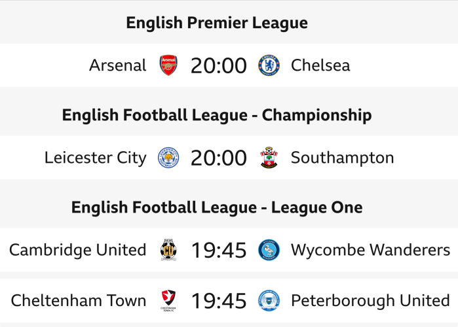Open the Arsenal team name
Screen dimensions: 458x327
point(118,65)
